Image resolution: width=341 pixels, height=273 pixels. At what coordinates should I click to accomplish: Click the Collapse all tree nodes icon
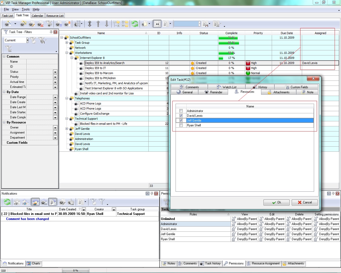125,24
